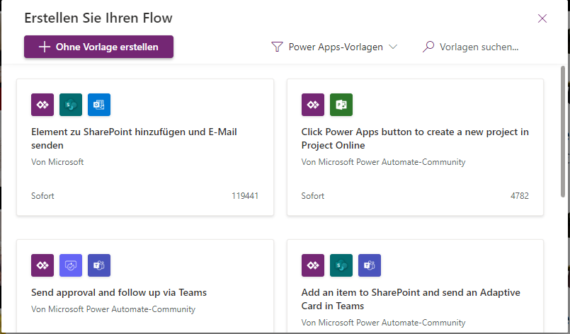The image size is (570, 334).
Task: Click usage count 119441
Action: tap(245, 196)
